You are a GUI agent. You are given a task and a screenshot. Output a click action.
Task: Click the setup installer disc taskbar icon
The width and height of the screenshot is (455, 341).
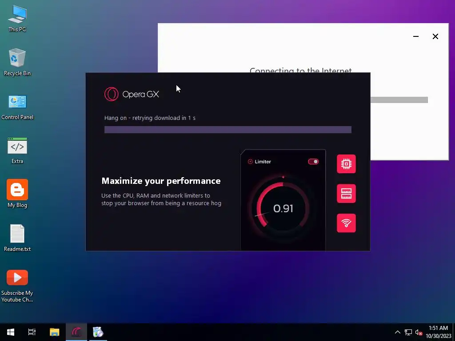98,332
